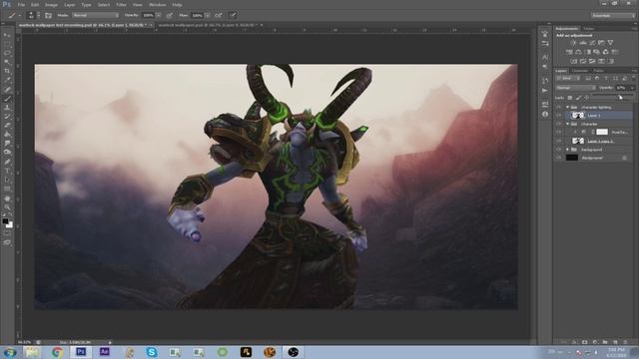
Task: Collapse the character group
Action: (568, 124)
